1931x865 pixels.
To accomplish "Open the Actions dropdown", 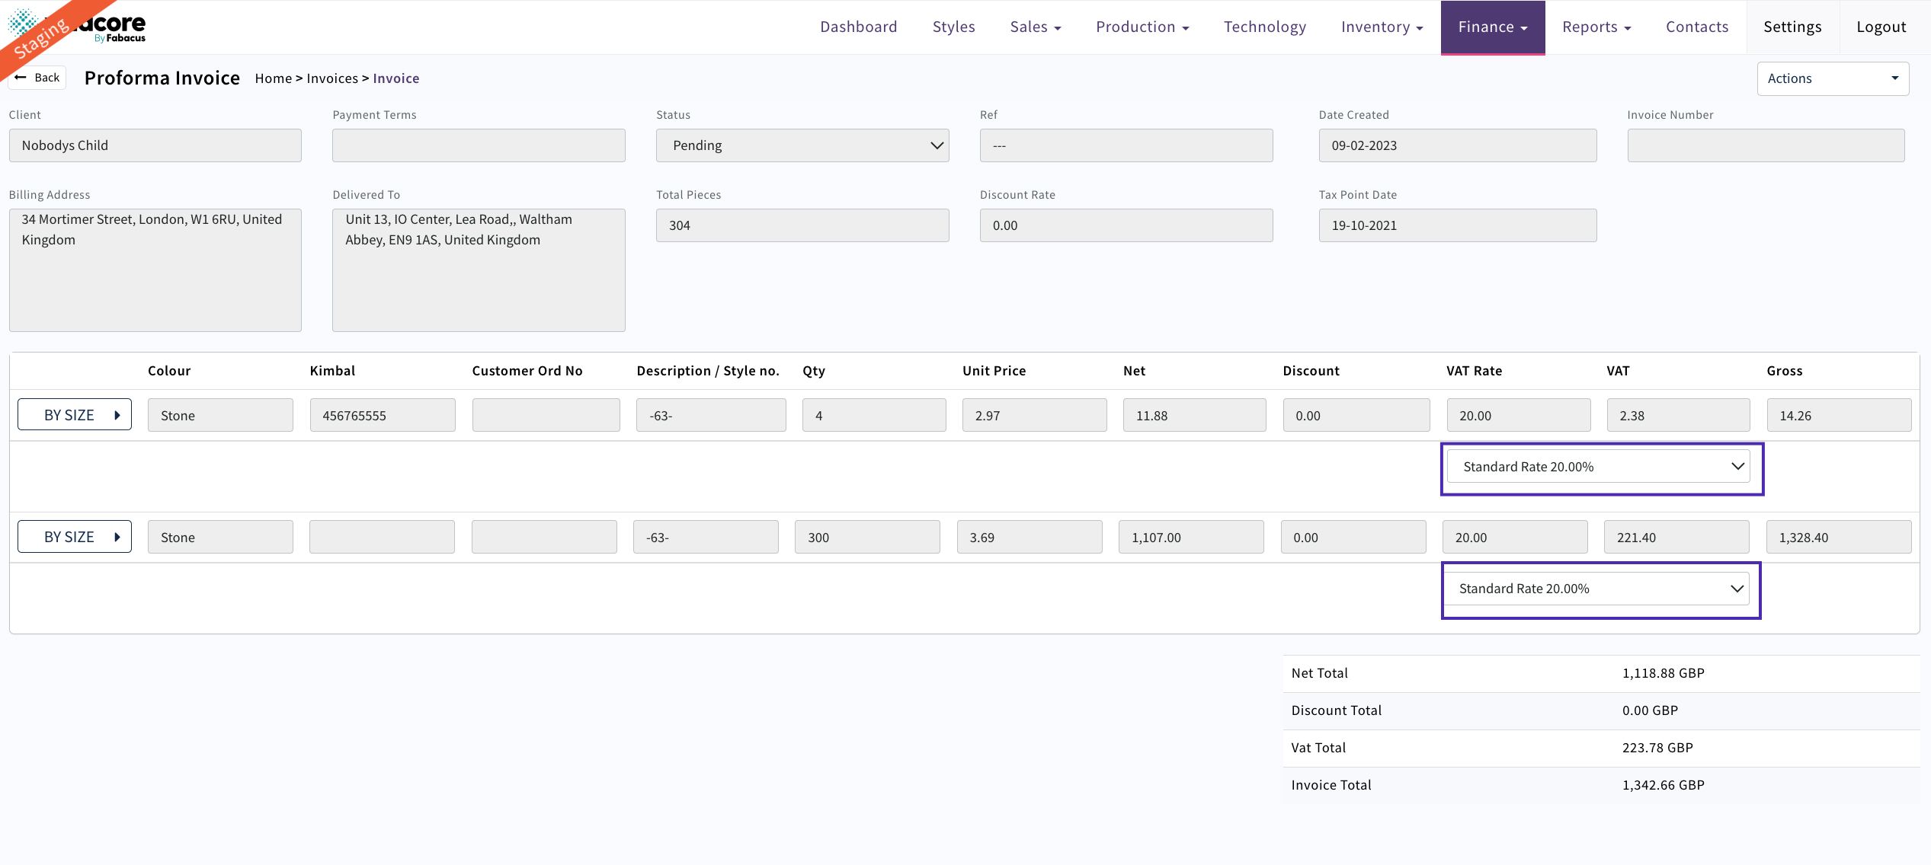I will pos(1832,78).
